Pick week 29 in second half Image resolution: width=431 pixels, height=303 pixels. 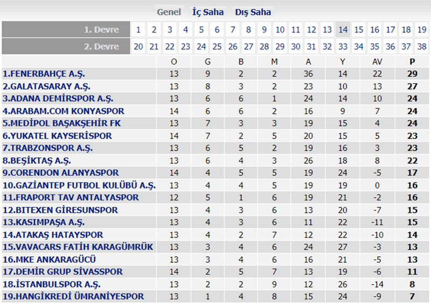coord(280,47)
